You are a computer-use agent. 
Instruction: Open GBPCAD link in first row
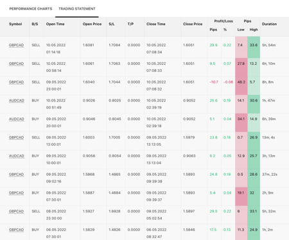(x=16, y=45)
